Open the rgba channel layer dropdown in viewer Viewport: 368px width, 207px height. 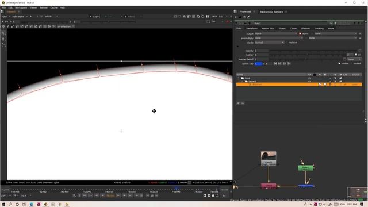point(6,17)
